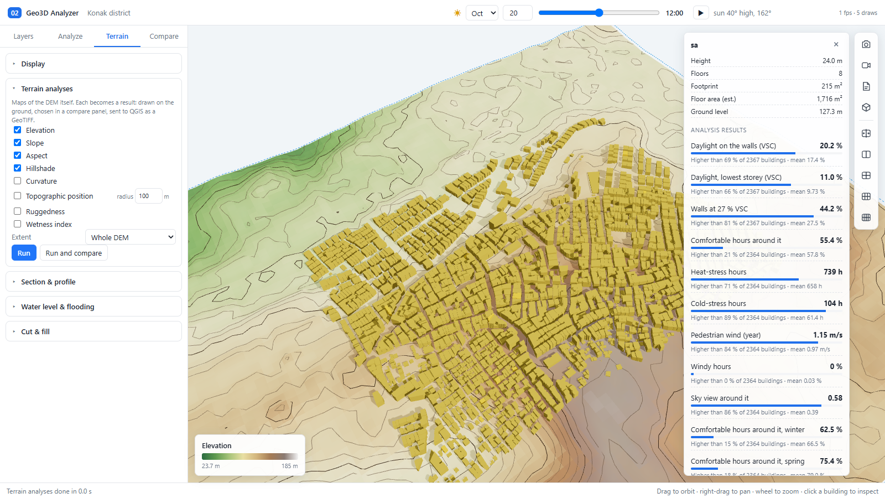
Task: Enable the Curvature checkbox
Action: (18, 181)
